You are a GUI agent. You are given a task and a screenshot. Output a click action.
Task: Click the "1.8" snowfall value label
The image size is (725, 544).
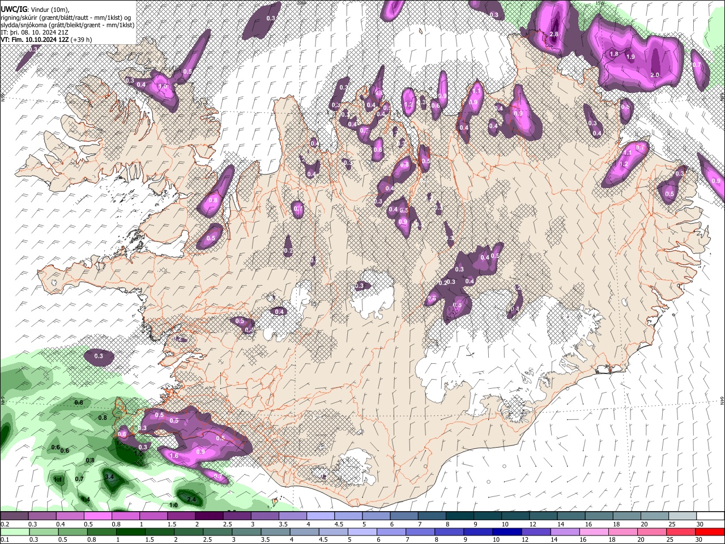(614, 54)
